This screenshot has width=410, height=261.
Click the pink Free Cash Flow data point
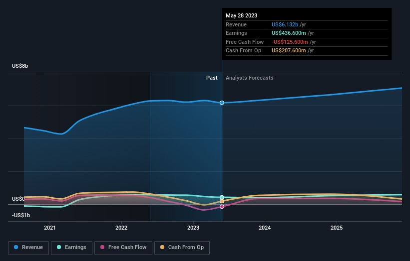[x=222, y=207]
